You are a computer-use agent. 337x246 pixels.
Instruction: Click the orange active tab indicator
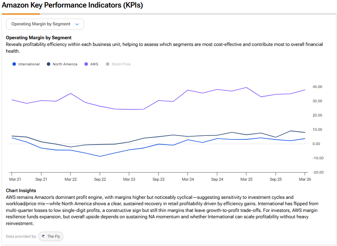pos(21,14)
